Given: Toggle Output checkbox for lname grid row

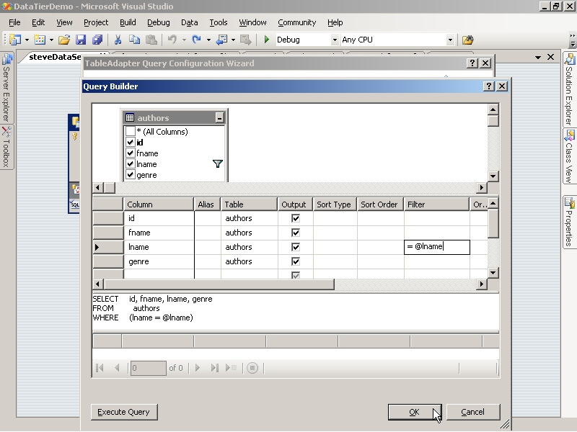Looking at the screenshot, I should [296, 247].
